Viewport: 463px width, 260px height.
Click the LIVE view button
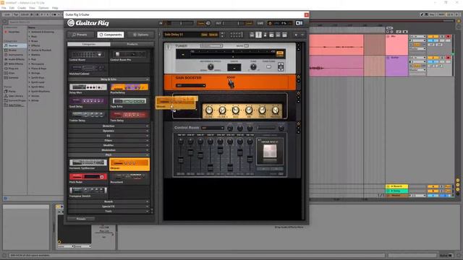(x=260, y=23)
